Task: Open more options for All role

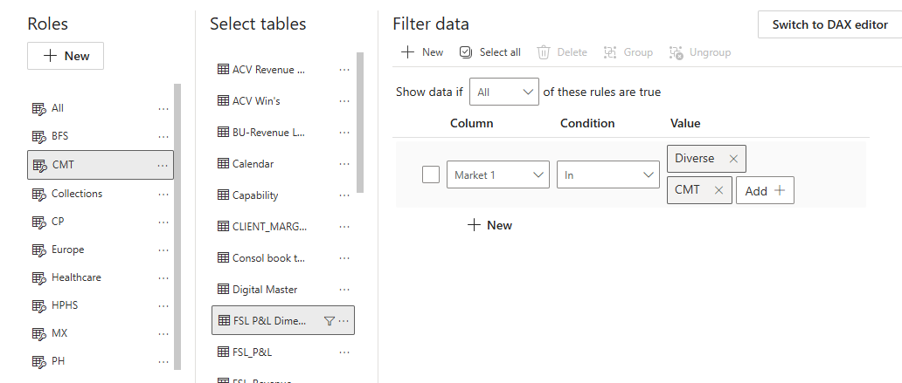Action: pos(163,108)
